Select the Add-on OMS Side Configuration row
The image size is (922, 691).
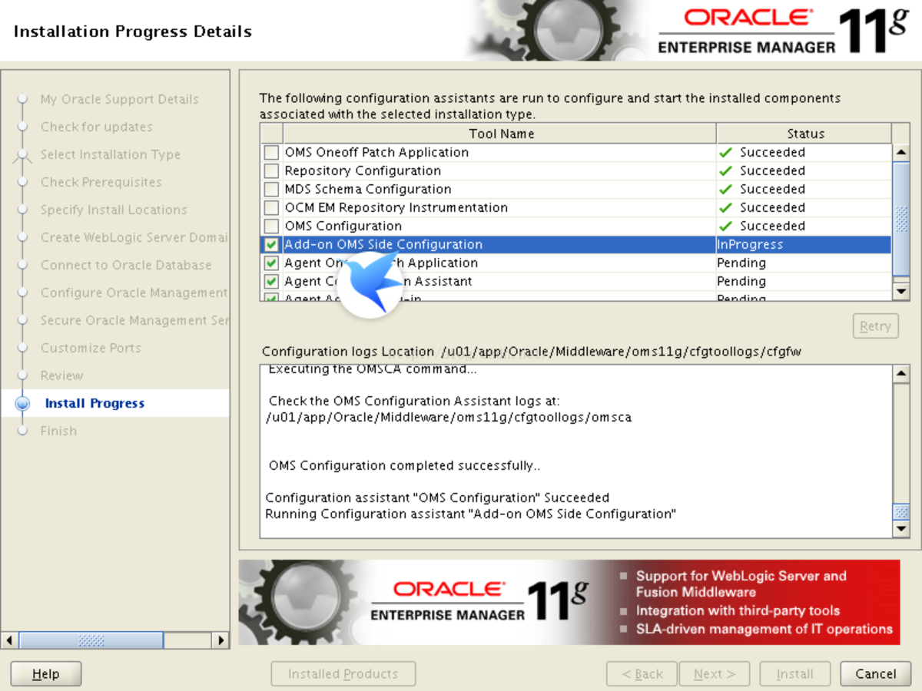[x=576, y=244]
